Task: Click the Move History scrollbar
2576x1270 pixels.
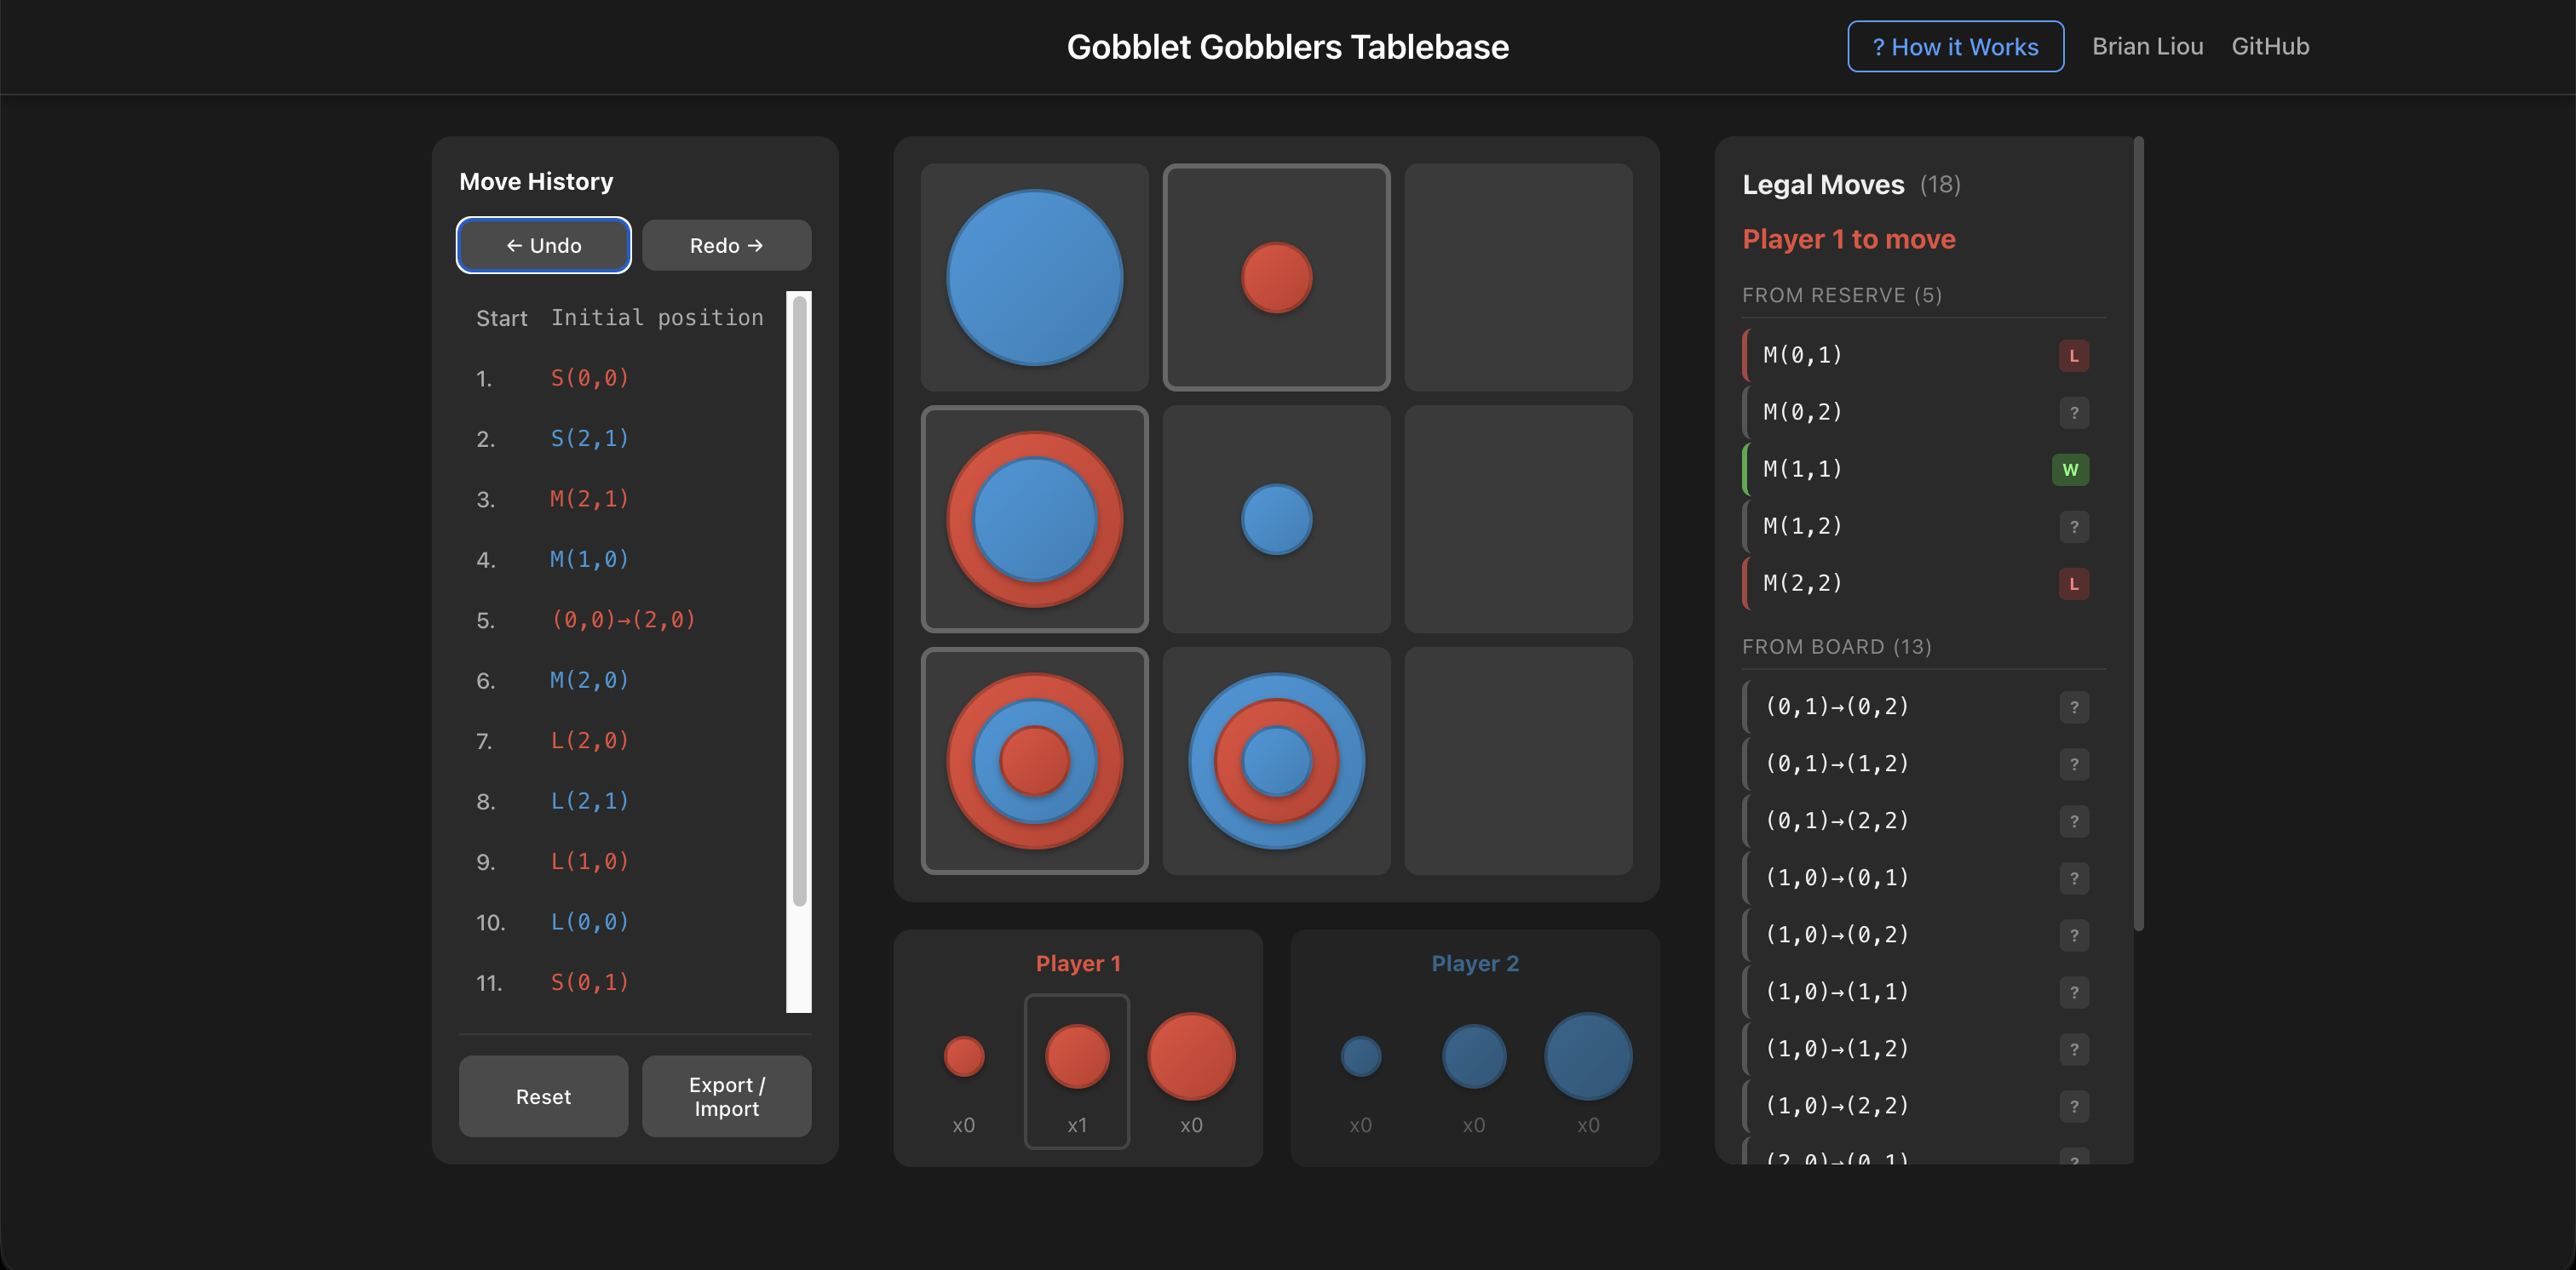Action: pos(799,599)
